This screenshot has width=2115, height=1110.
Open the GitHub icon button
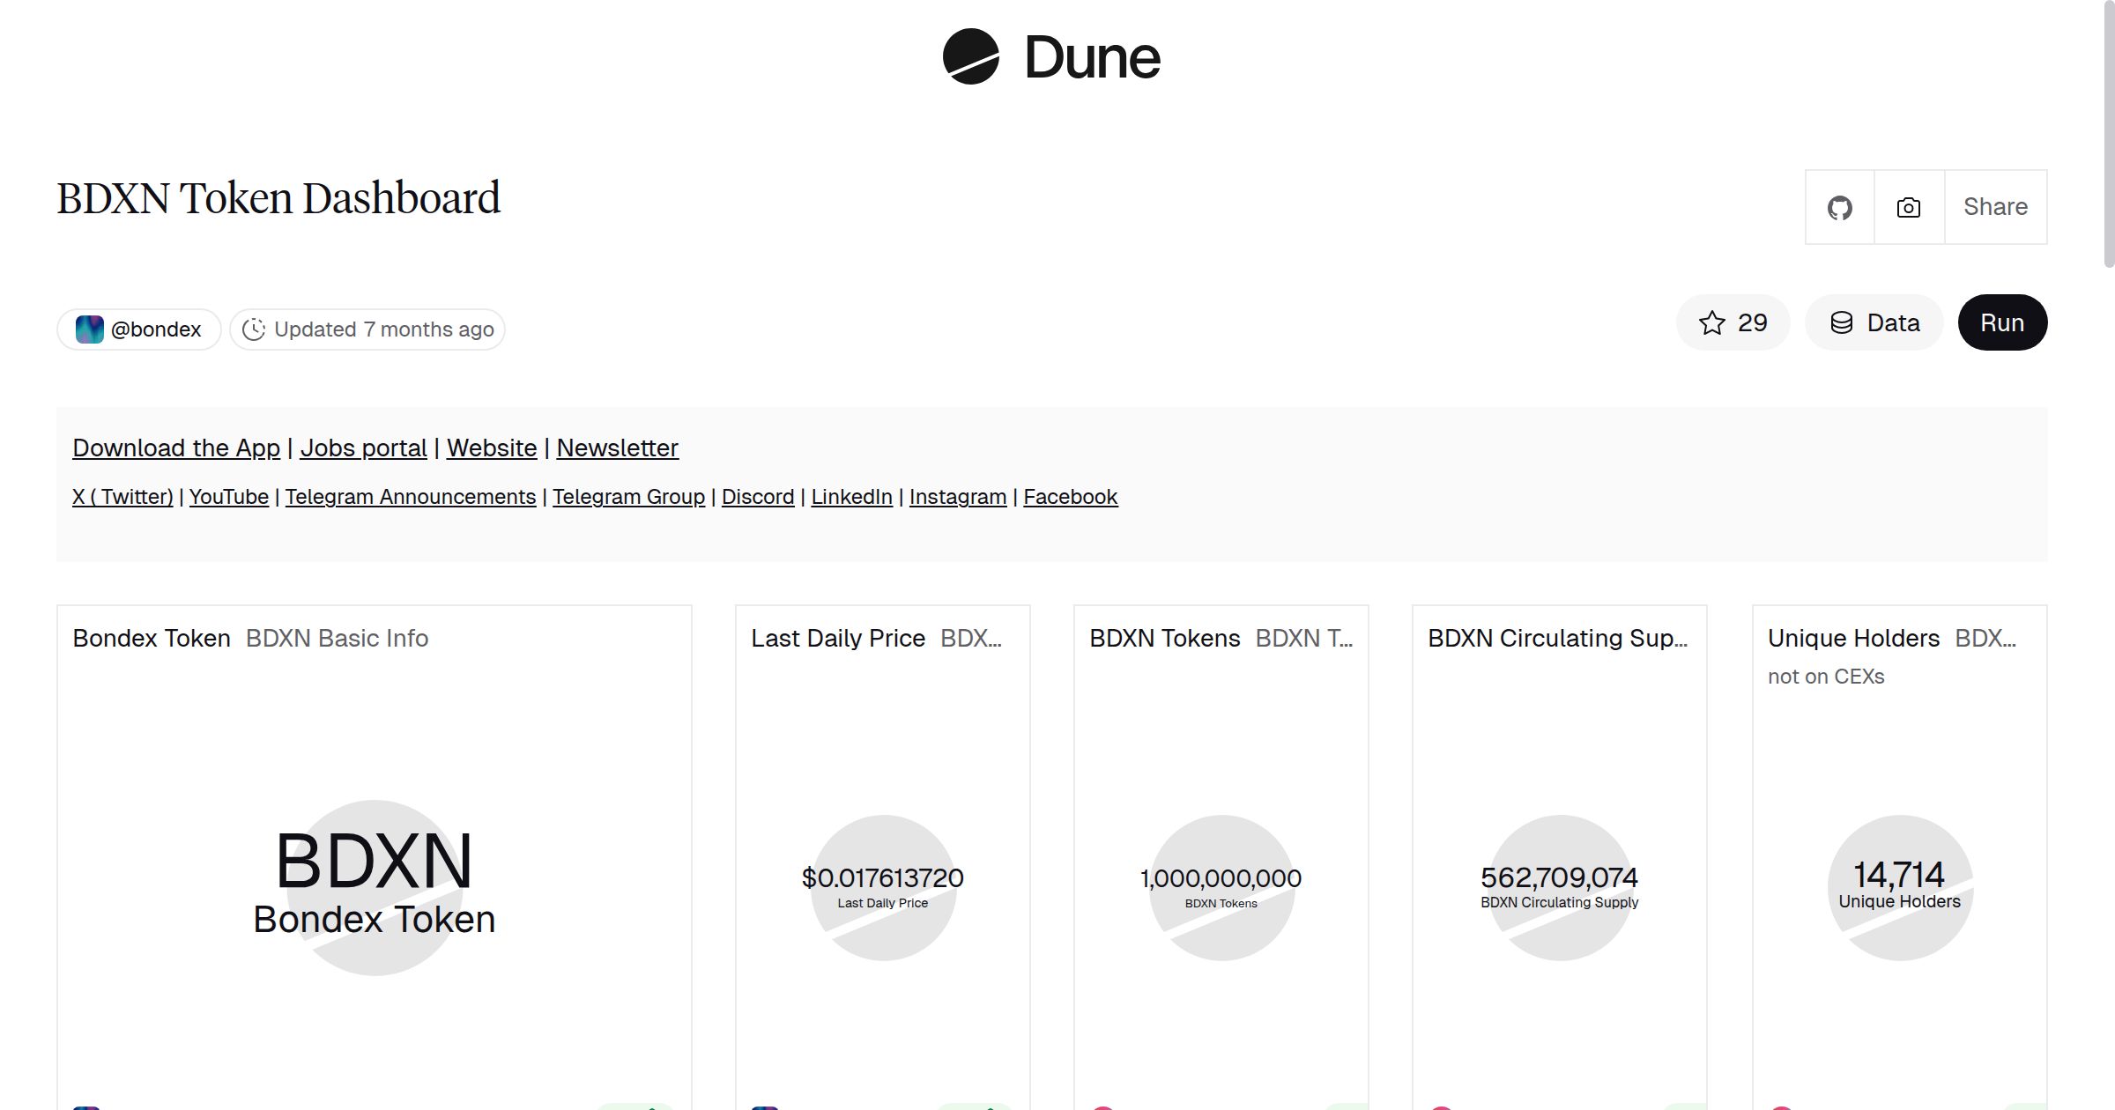pyautogui.click(x=1839, y=208)
